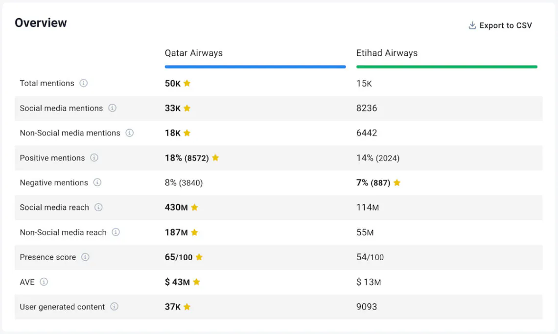
Task: Click Qatar's 65/100 presence score value
Action: tap(179, 257)
